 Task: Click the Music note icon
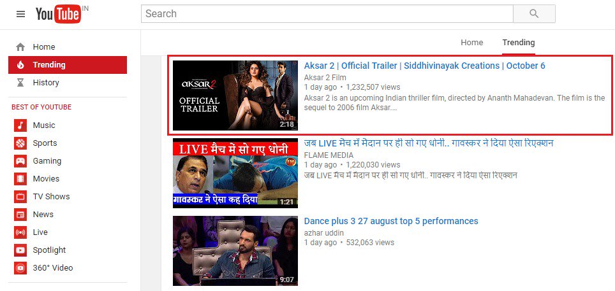point(20,125)
